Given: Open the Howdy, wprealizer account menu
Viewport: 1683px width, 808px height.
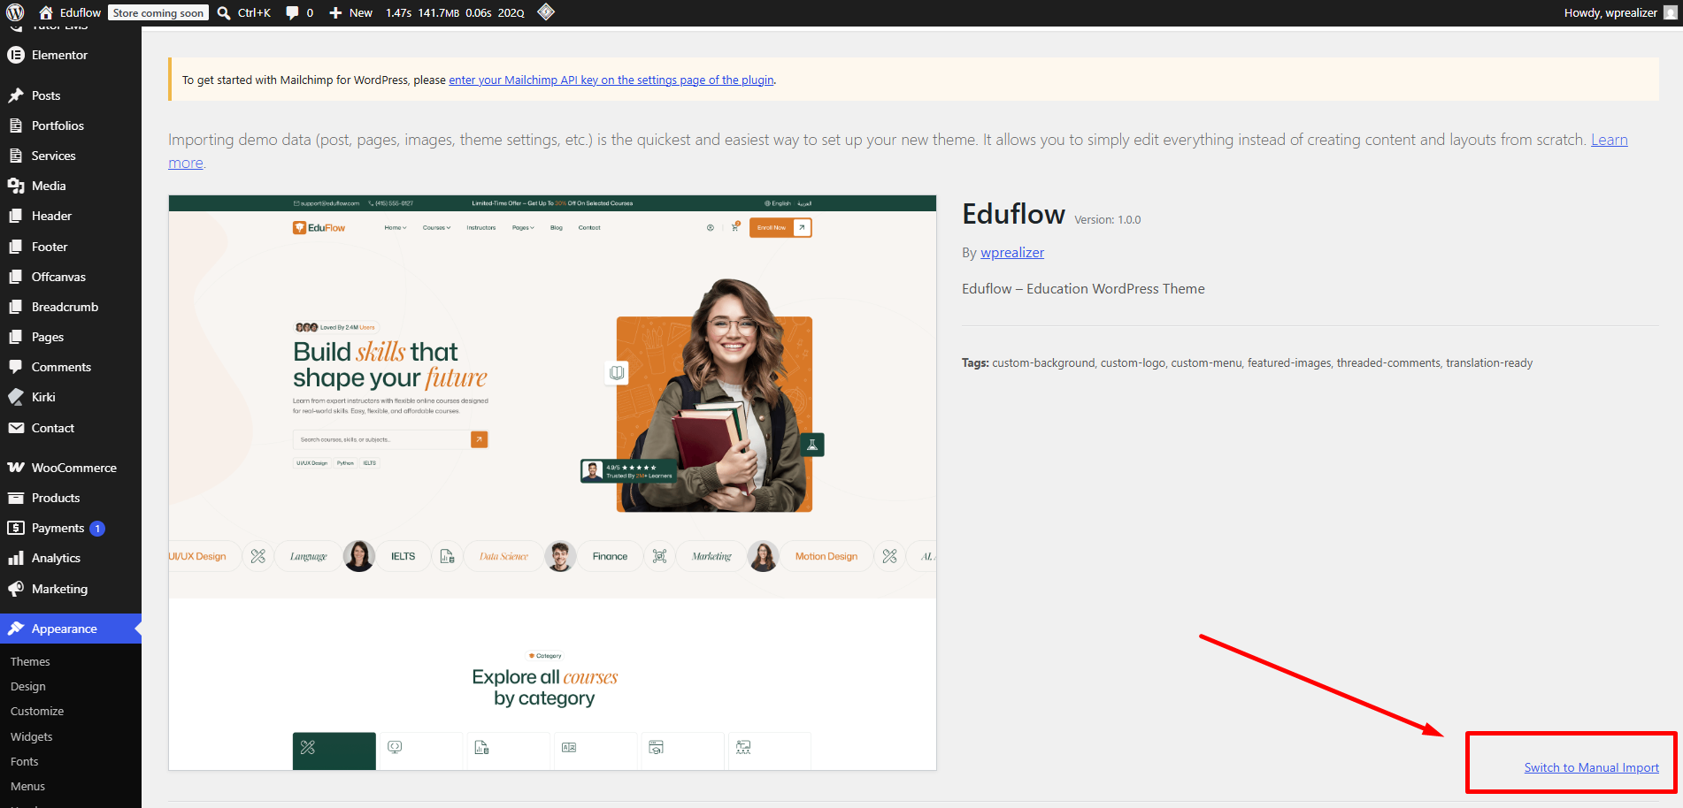Looking at the screenshot, I should [x=1620, y=12].
